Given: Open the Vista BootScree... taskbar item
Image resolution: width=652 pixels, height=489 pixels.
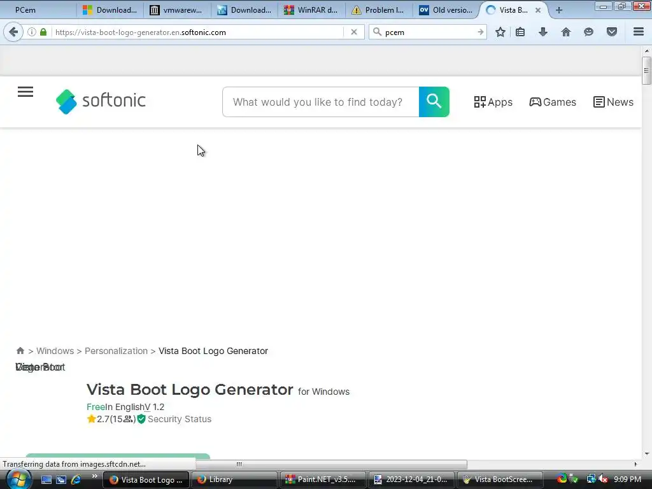Looking at the screenshot, I should tap(500, 479).
